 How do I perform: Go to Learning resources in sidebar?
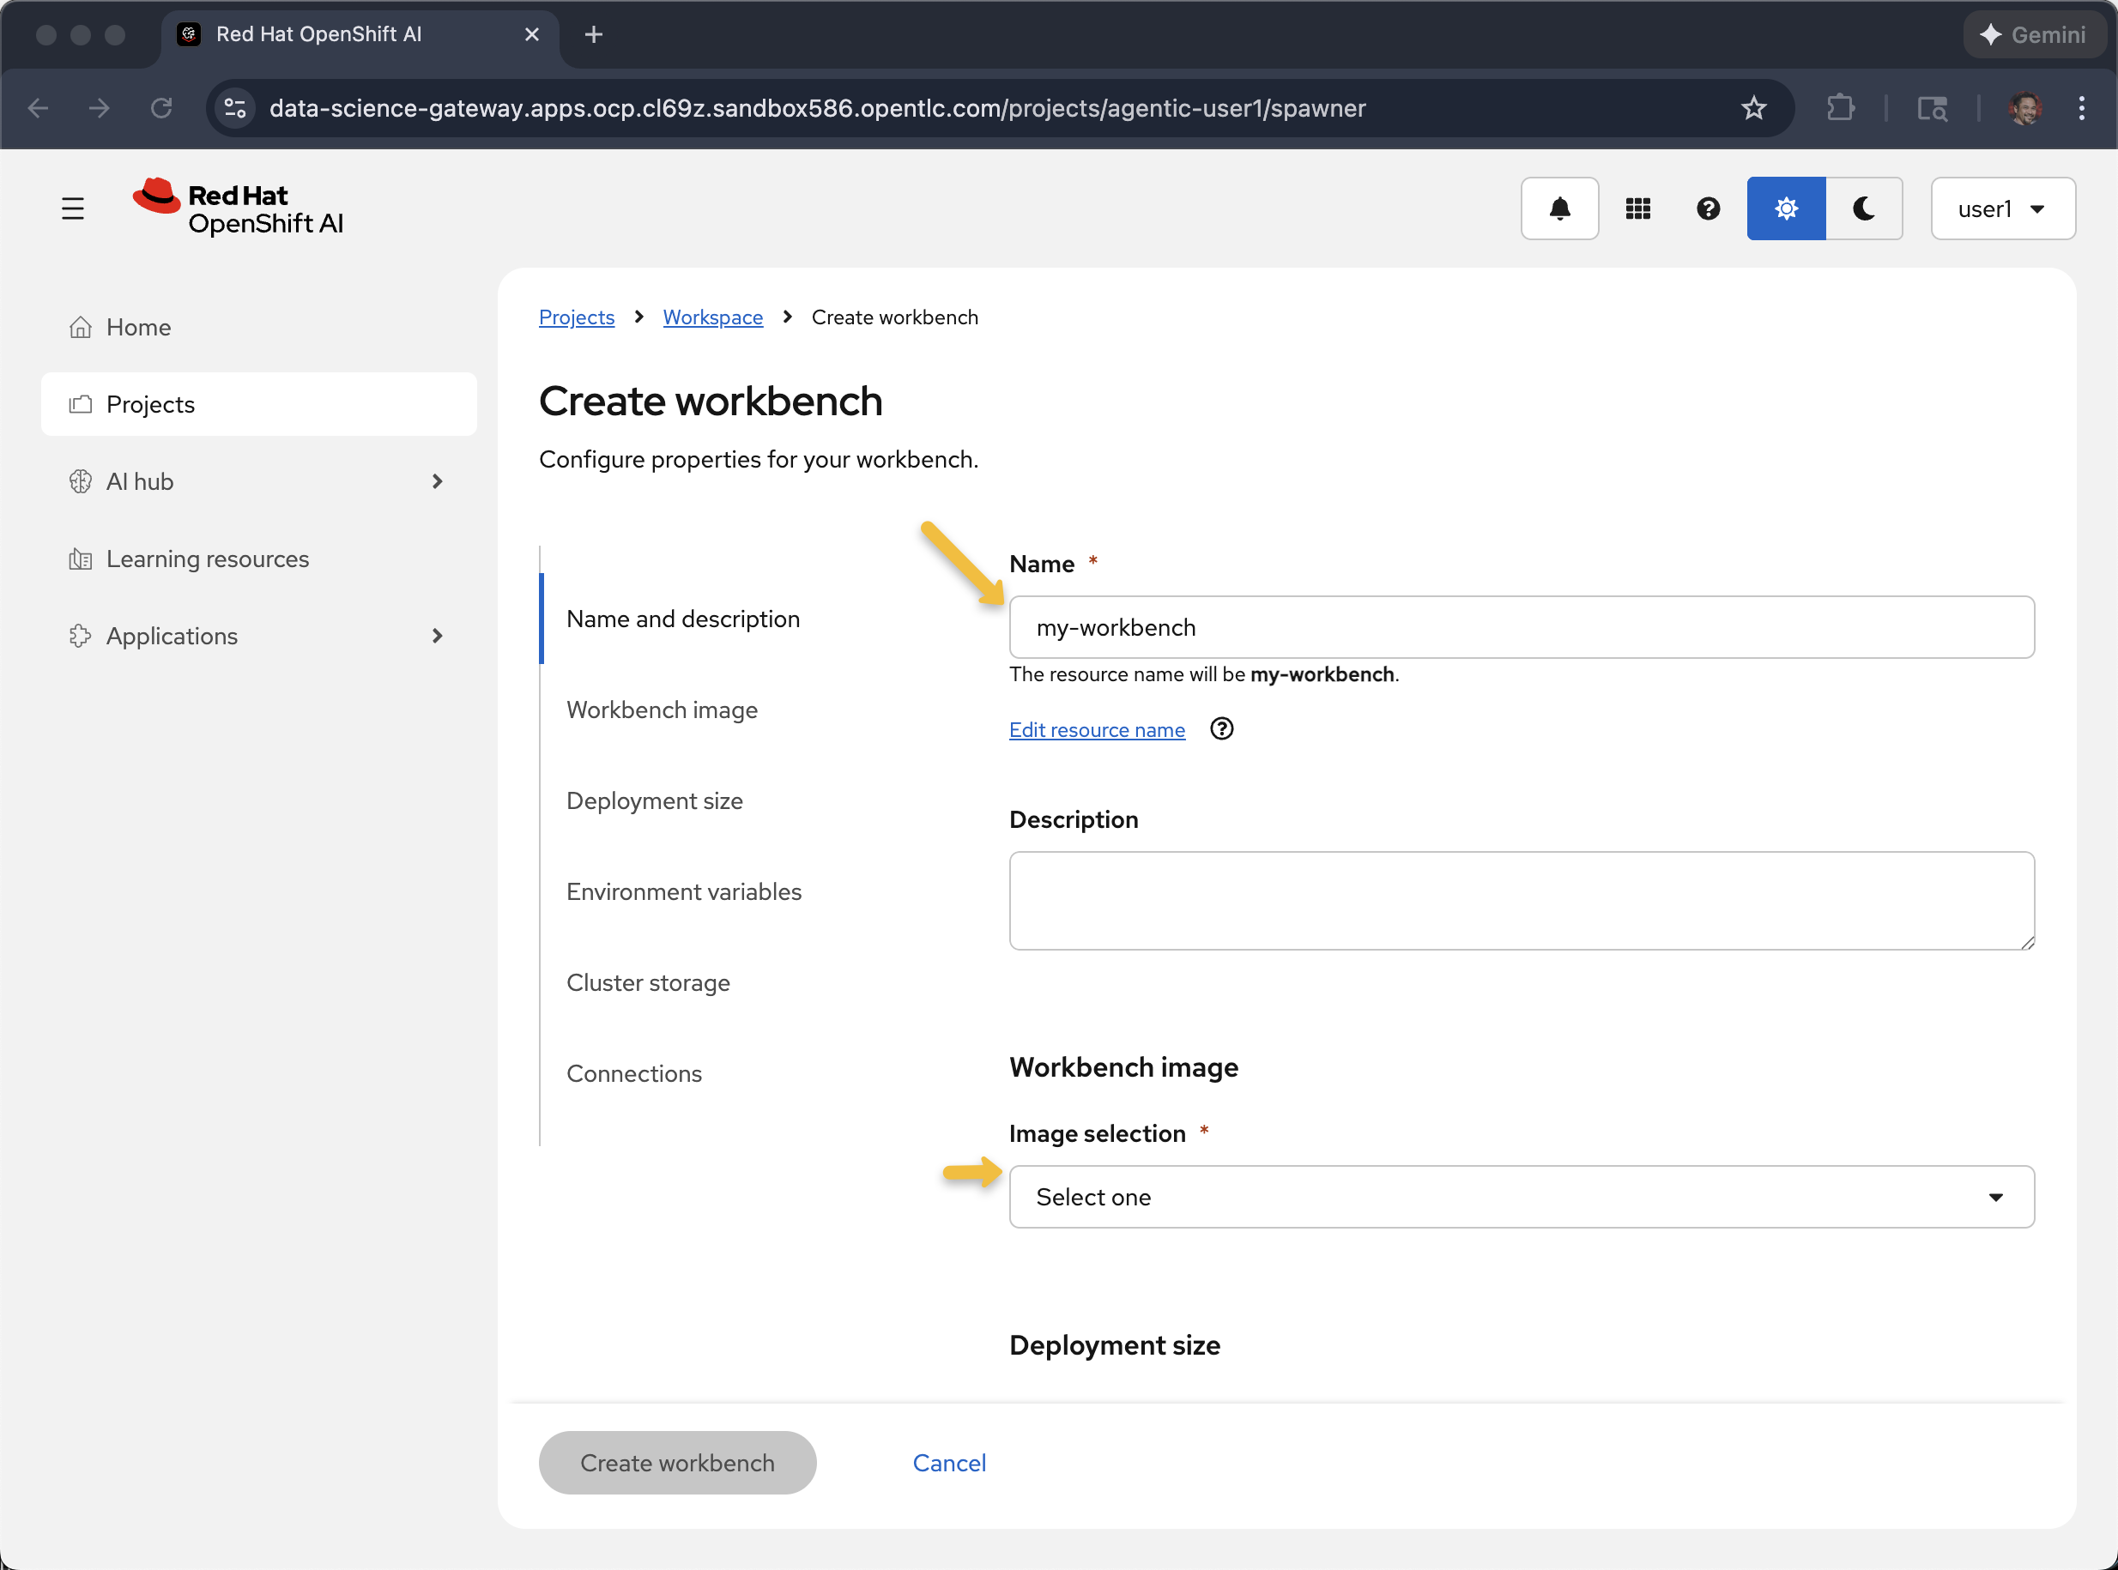click(207, 559)
